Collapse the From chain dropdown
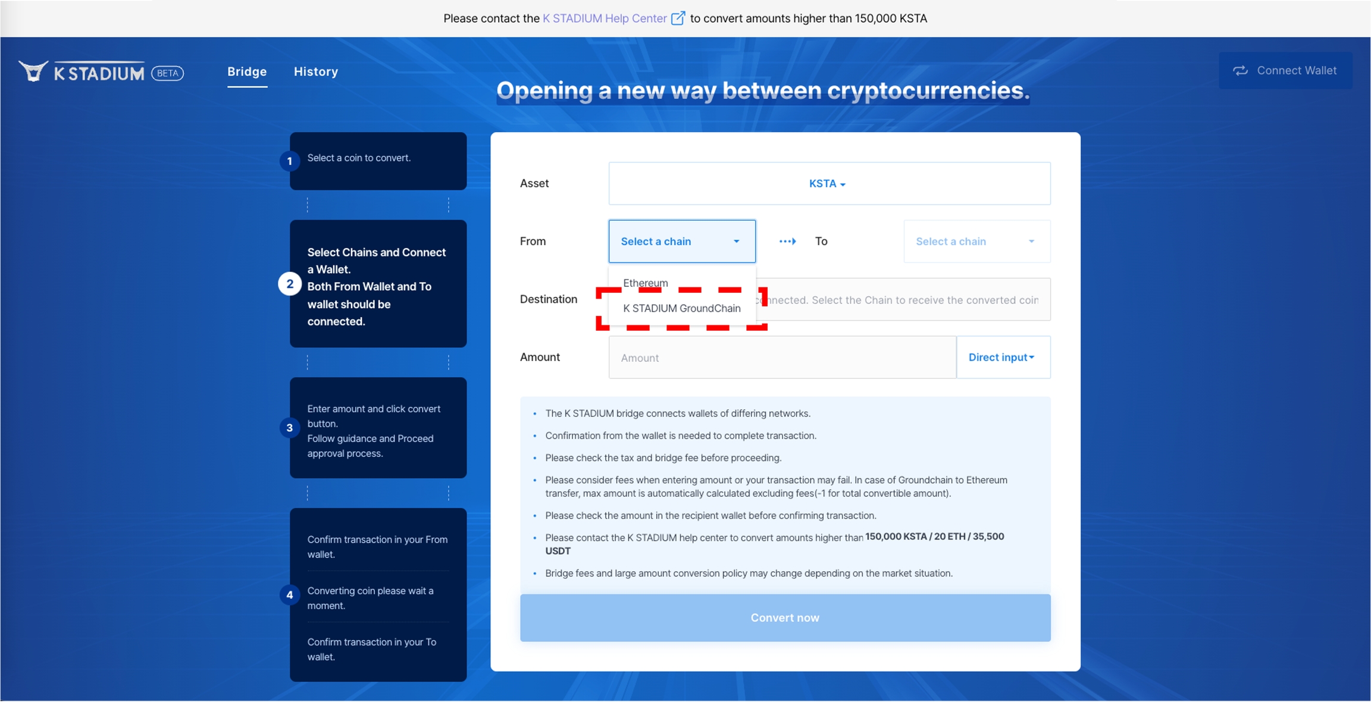Viewport: 1371px width, 702px height. 682,241
